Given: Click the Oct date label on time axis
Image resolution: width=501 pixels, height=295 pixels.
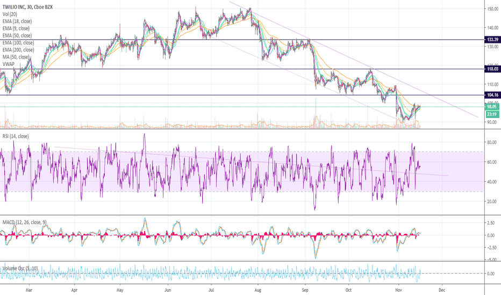Looking at the screenshot, I should [348, 290].
